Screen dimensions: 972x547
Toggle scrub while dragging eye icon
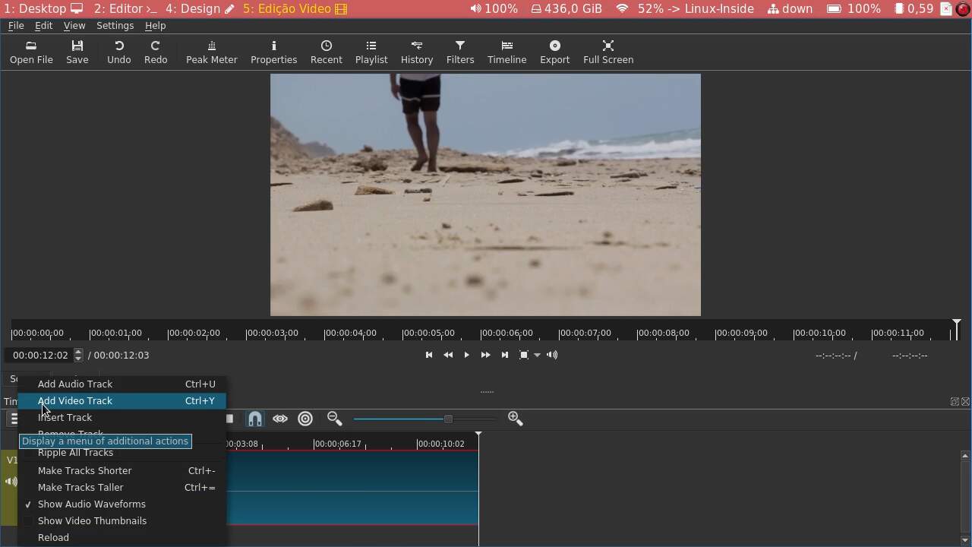tap(280, 419)
